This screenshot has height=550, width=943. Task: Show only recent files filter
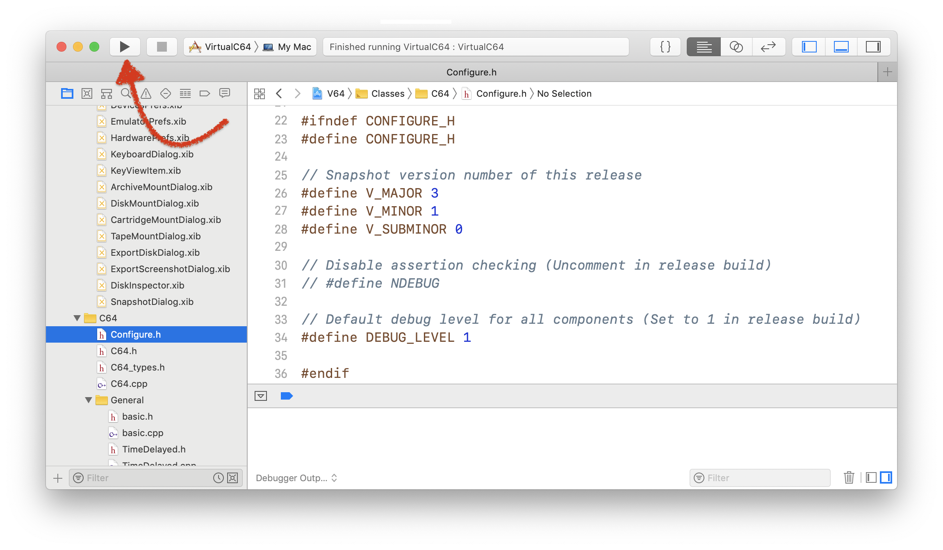(219, 478)
